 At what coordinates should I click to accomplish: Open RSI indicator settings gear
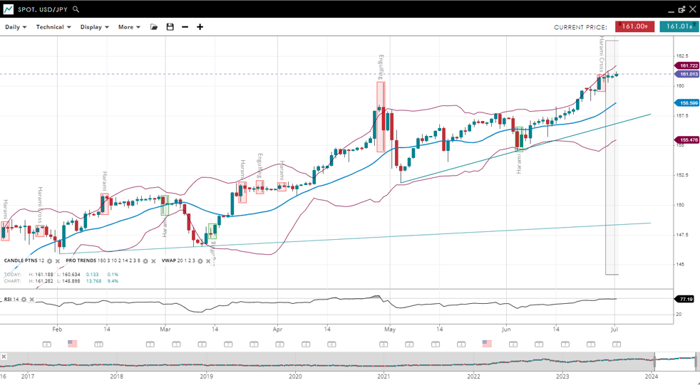pyautogui.click(x=24, y=300)
